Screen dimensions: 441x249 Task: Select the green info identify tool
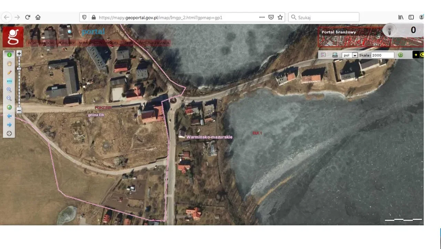(9, 54)
